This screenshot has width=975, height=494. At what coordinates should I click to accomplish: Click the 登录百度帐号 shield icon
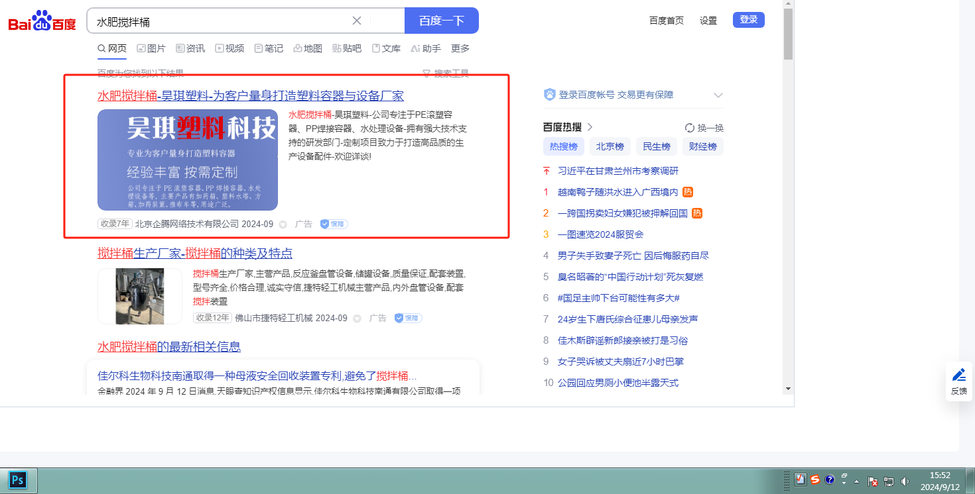coord(549,95)
